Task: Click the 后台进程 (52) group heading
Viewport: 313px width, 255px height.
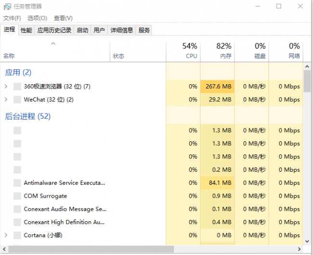Action: [x=28, y=116]
